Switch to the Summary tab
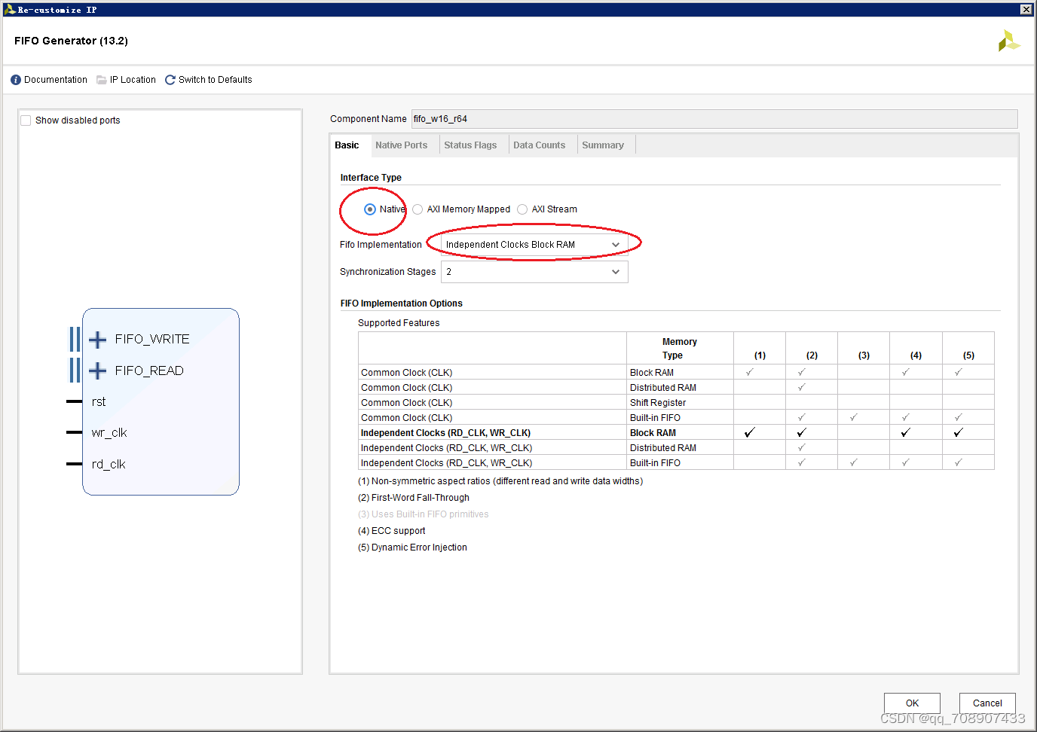This screenshot has width=1037, height=732. click(603, 145)
